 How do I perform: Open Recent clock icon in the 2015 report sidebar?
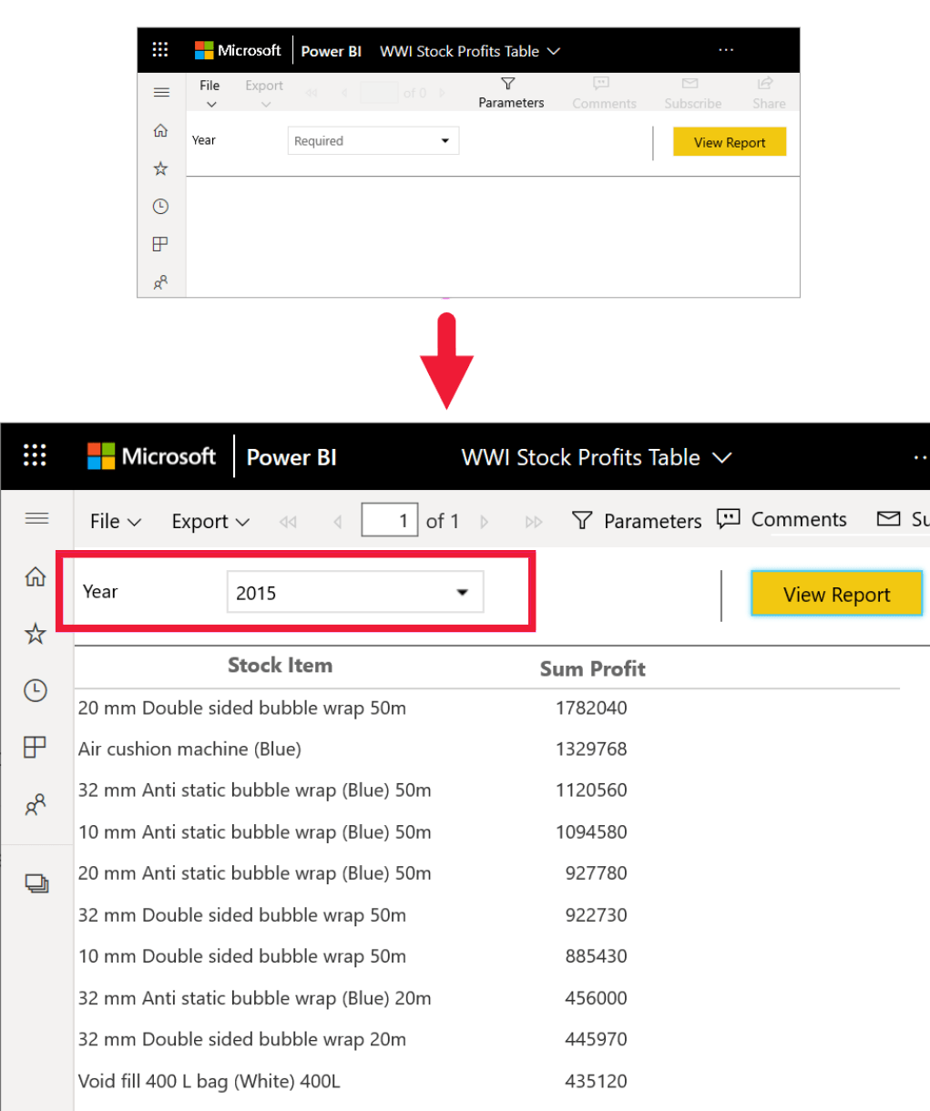pos(36,690)
